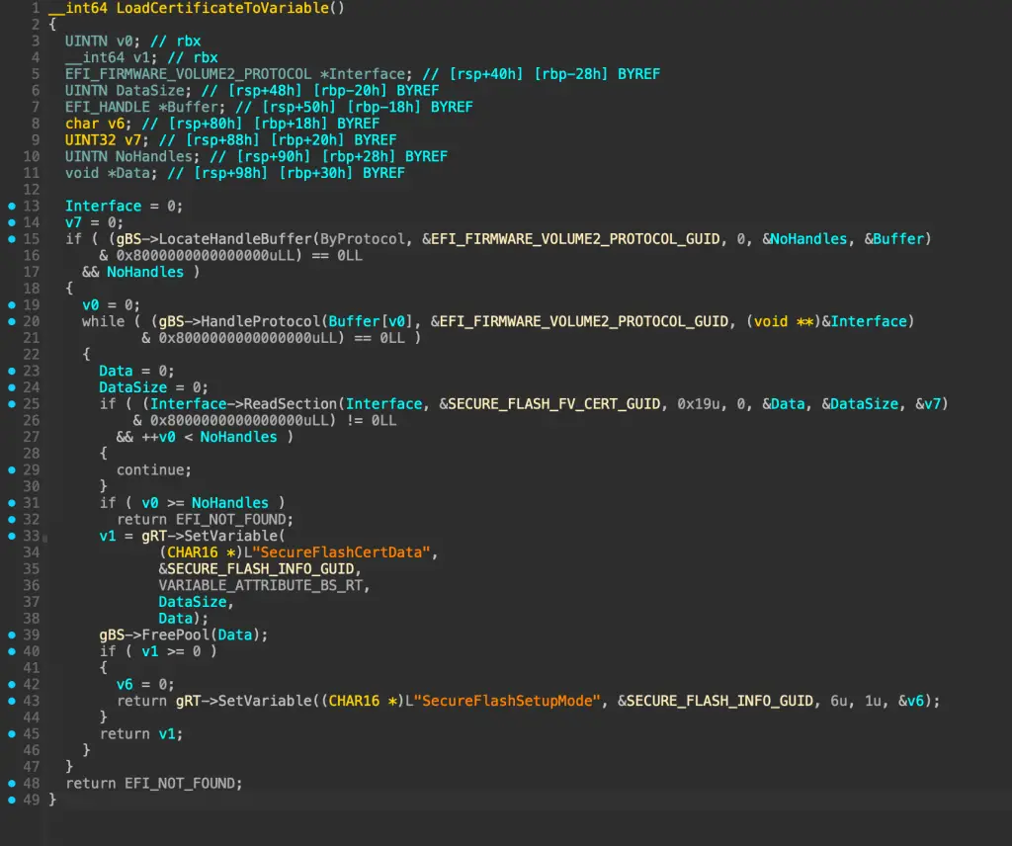Select the "SecureFlashCertData" string literal
Viewport: 1012px width, 846px height.
341,552
